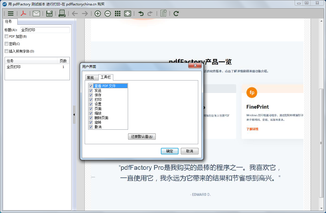Screen dimensions: 326x213
Task: Go to next page with right arrow
Action: (x=85, y=14)
